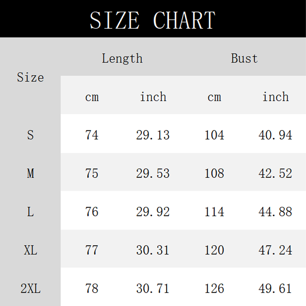Select the Bust column header

pyautogui.click(x=244, y=59)
